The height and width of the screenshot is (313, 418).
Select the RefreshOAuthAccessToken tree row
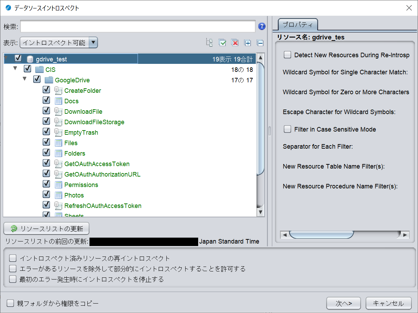click(x=130, y=206)
